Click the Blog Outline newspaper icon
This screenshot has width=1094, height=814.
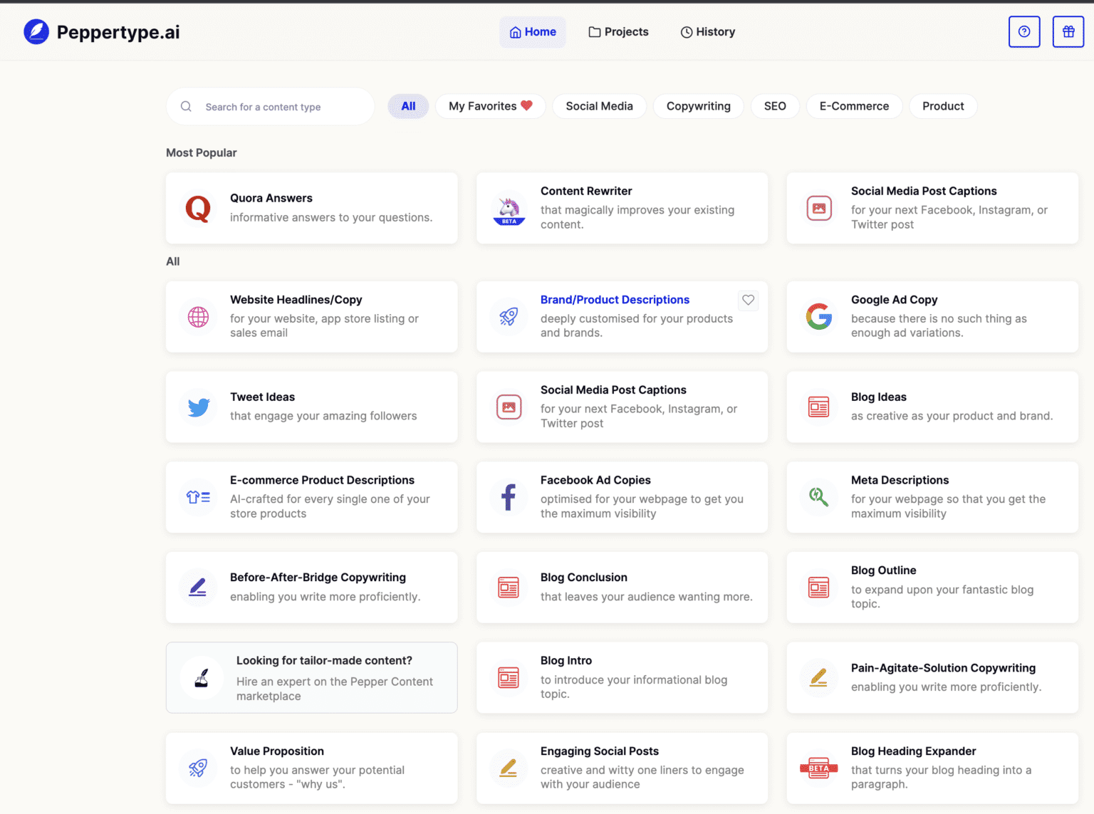819,588
